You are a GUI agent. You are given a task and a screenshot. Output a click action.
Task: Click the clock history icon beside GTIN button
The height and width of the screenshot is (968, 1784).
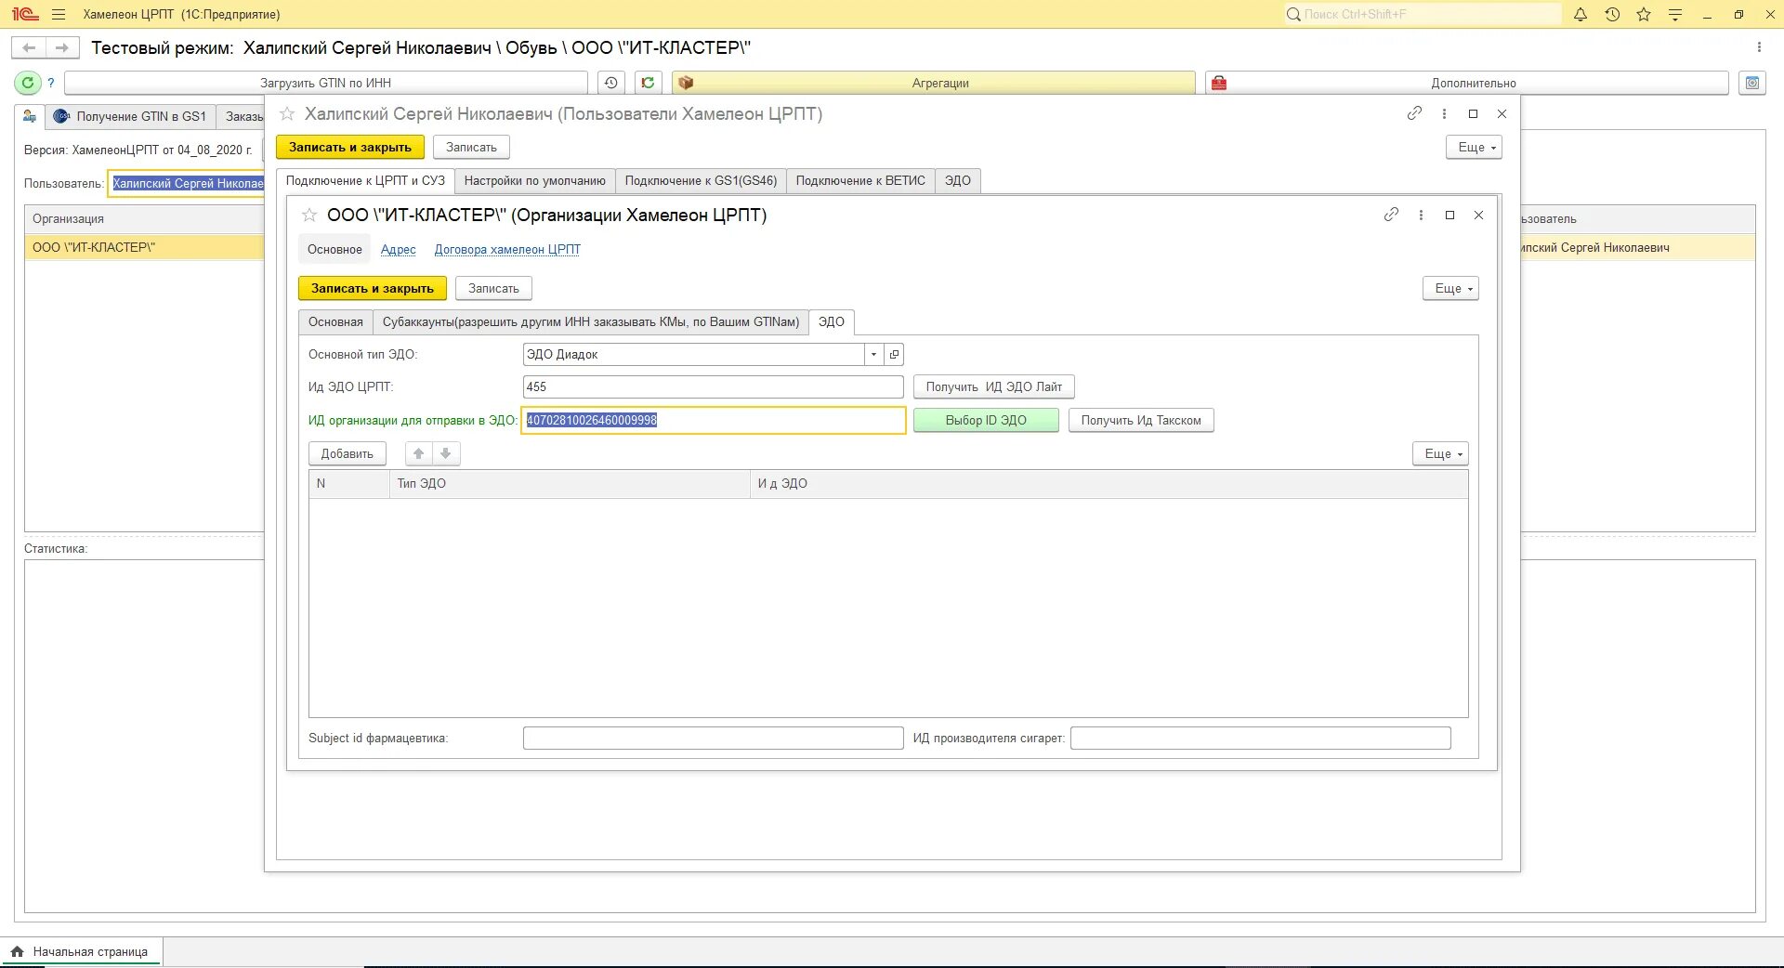click(610, 83)
